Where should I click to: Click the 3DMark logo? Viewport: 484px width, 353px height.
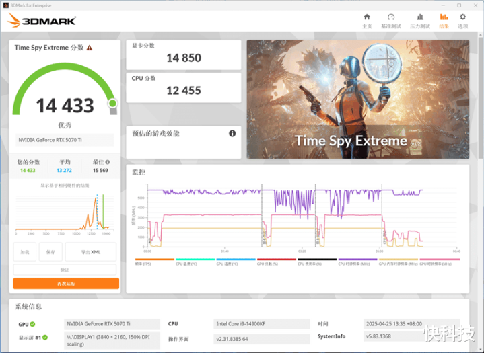(40, 21)
